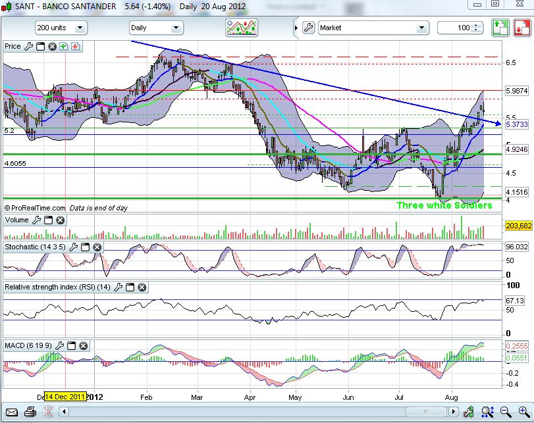
Task: Click the 4.9246 price label
Action: pos(517,149)
